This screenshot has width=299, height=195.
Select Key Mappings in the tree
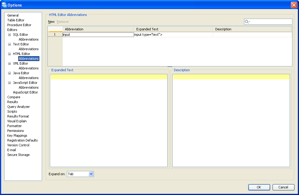pos(17,136)
